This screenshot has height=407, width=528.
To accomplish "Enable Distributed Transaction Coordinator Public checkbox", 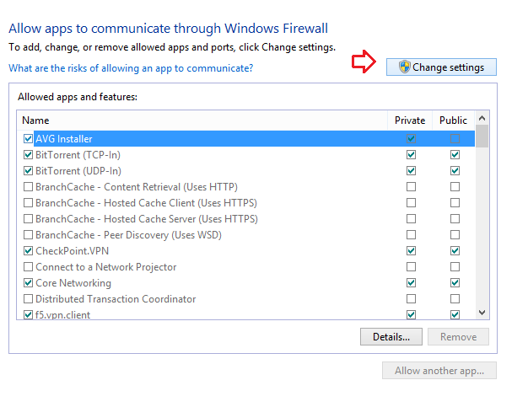I will (x=455, y=299).
